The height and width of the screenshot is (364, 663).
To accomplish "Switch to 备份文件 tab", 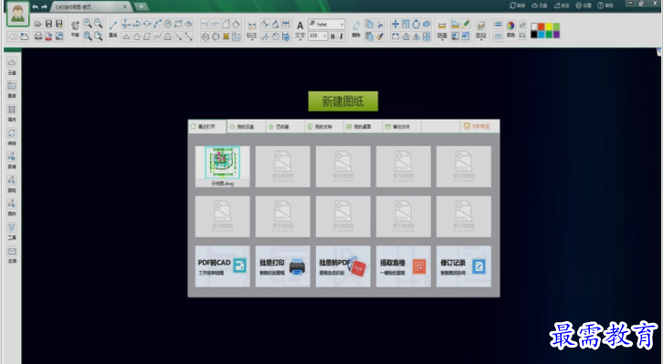I will tap(402, 126).
